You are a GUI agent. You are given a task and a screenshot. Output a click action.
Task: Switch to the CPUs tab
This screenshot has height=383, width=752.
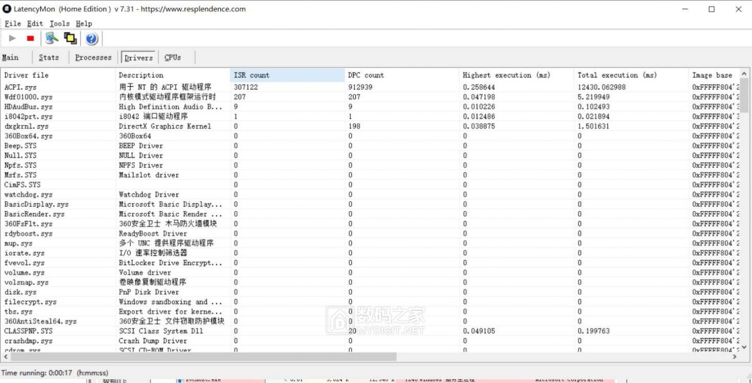point(173,57)
